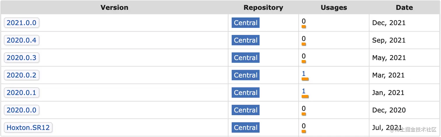Open the Hoxton.SR12 version link
This screenshot has width=441, height=137.
click(28, 128)
